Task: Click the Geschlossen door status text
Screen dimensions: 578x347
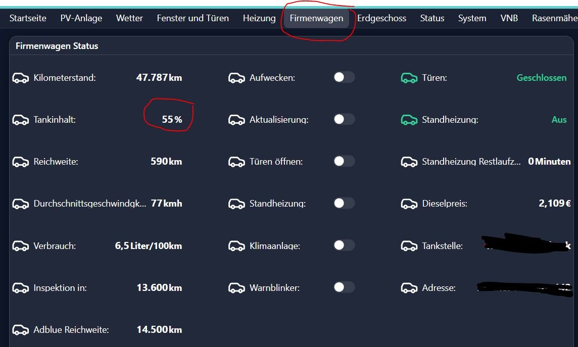Action: click(x=541, y=78)
